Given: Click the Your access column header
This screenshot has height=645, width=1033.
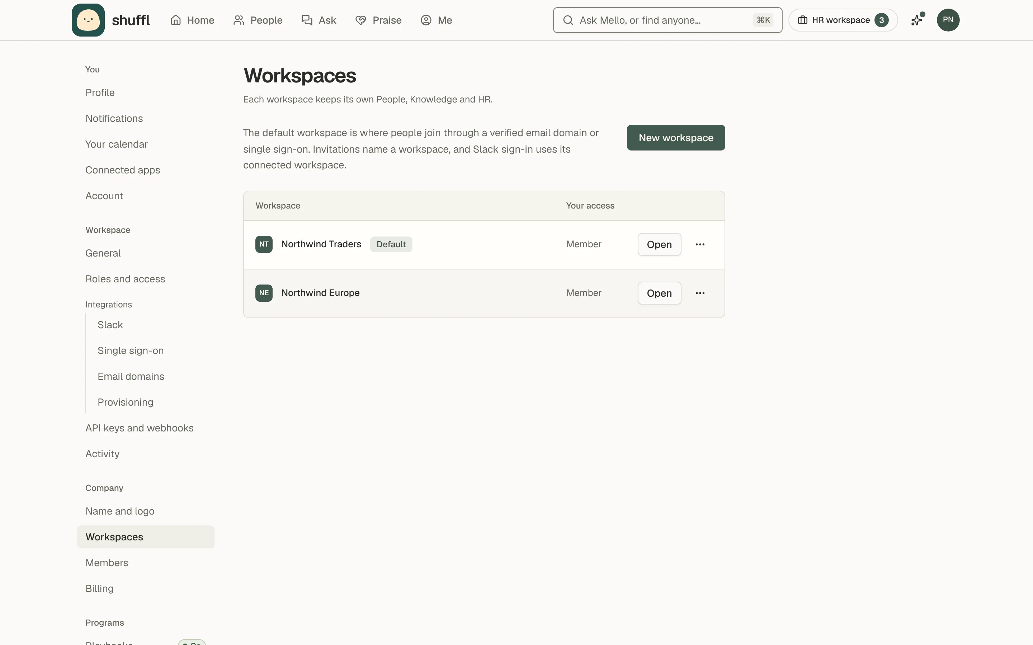Looking at the screenshot, I should click(x=590, y=206).
